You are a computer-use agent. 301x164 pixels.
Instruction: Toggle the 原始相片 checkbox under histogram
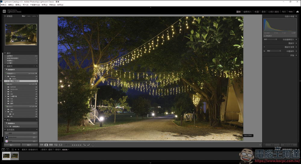coord(265,36)
